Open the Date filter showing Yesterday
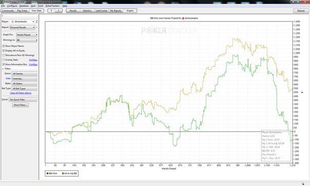This screenshot has width=310, height=186. [25, 78]
